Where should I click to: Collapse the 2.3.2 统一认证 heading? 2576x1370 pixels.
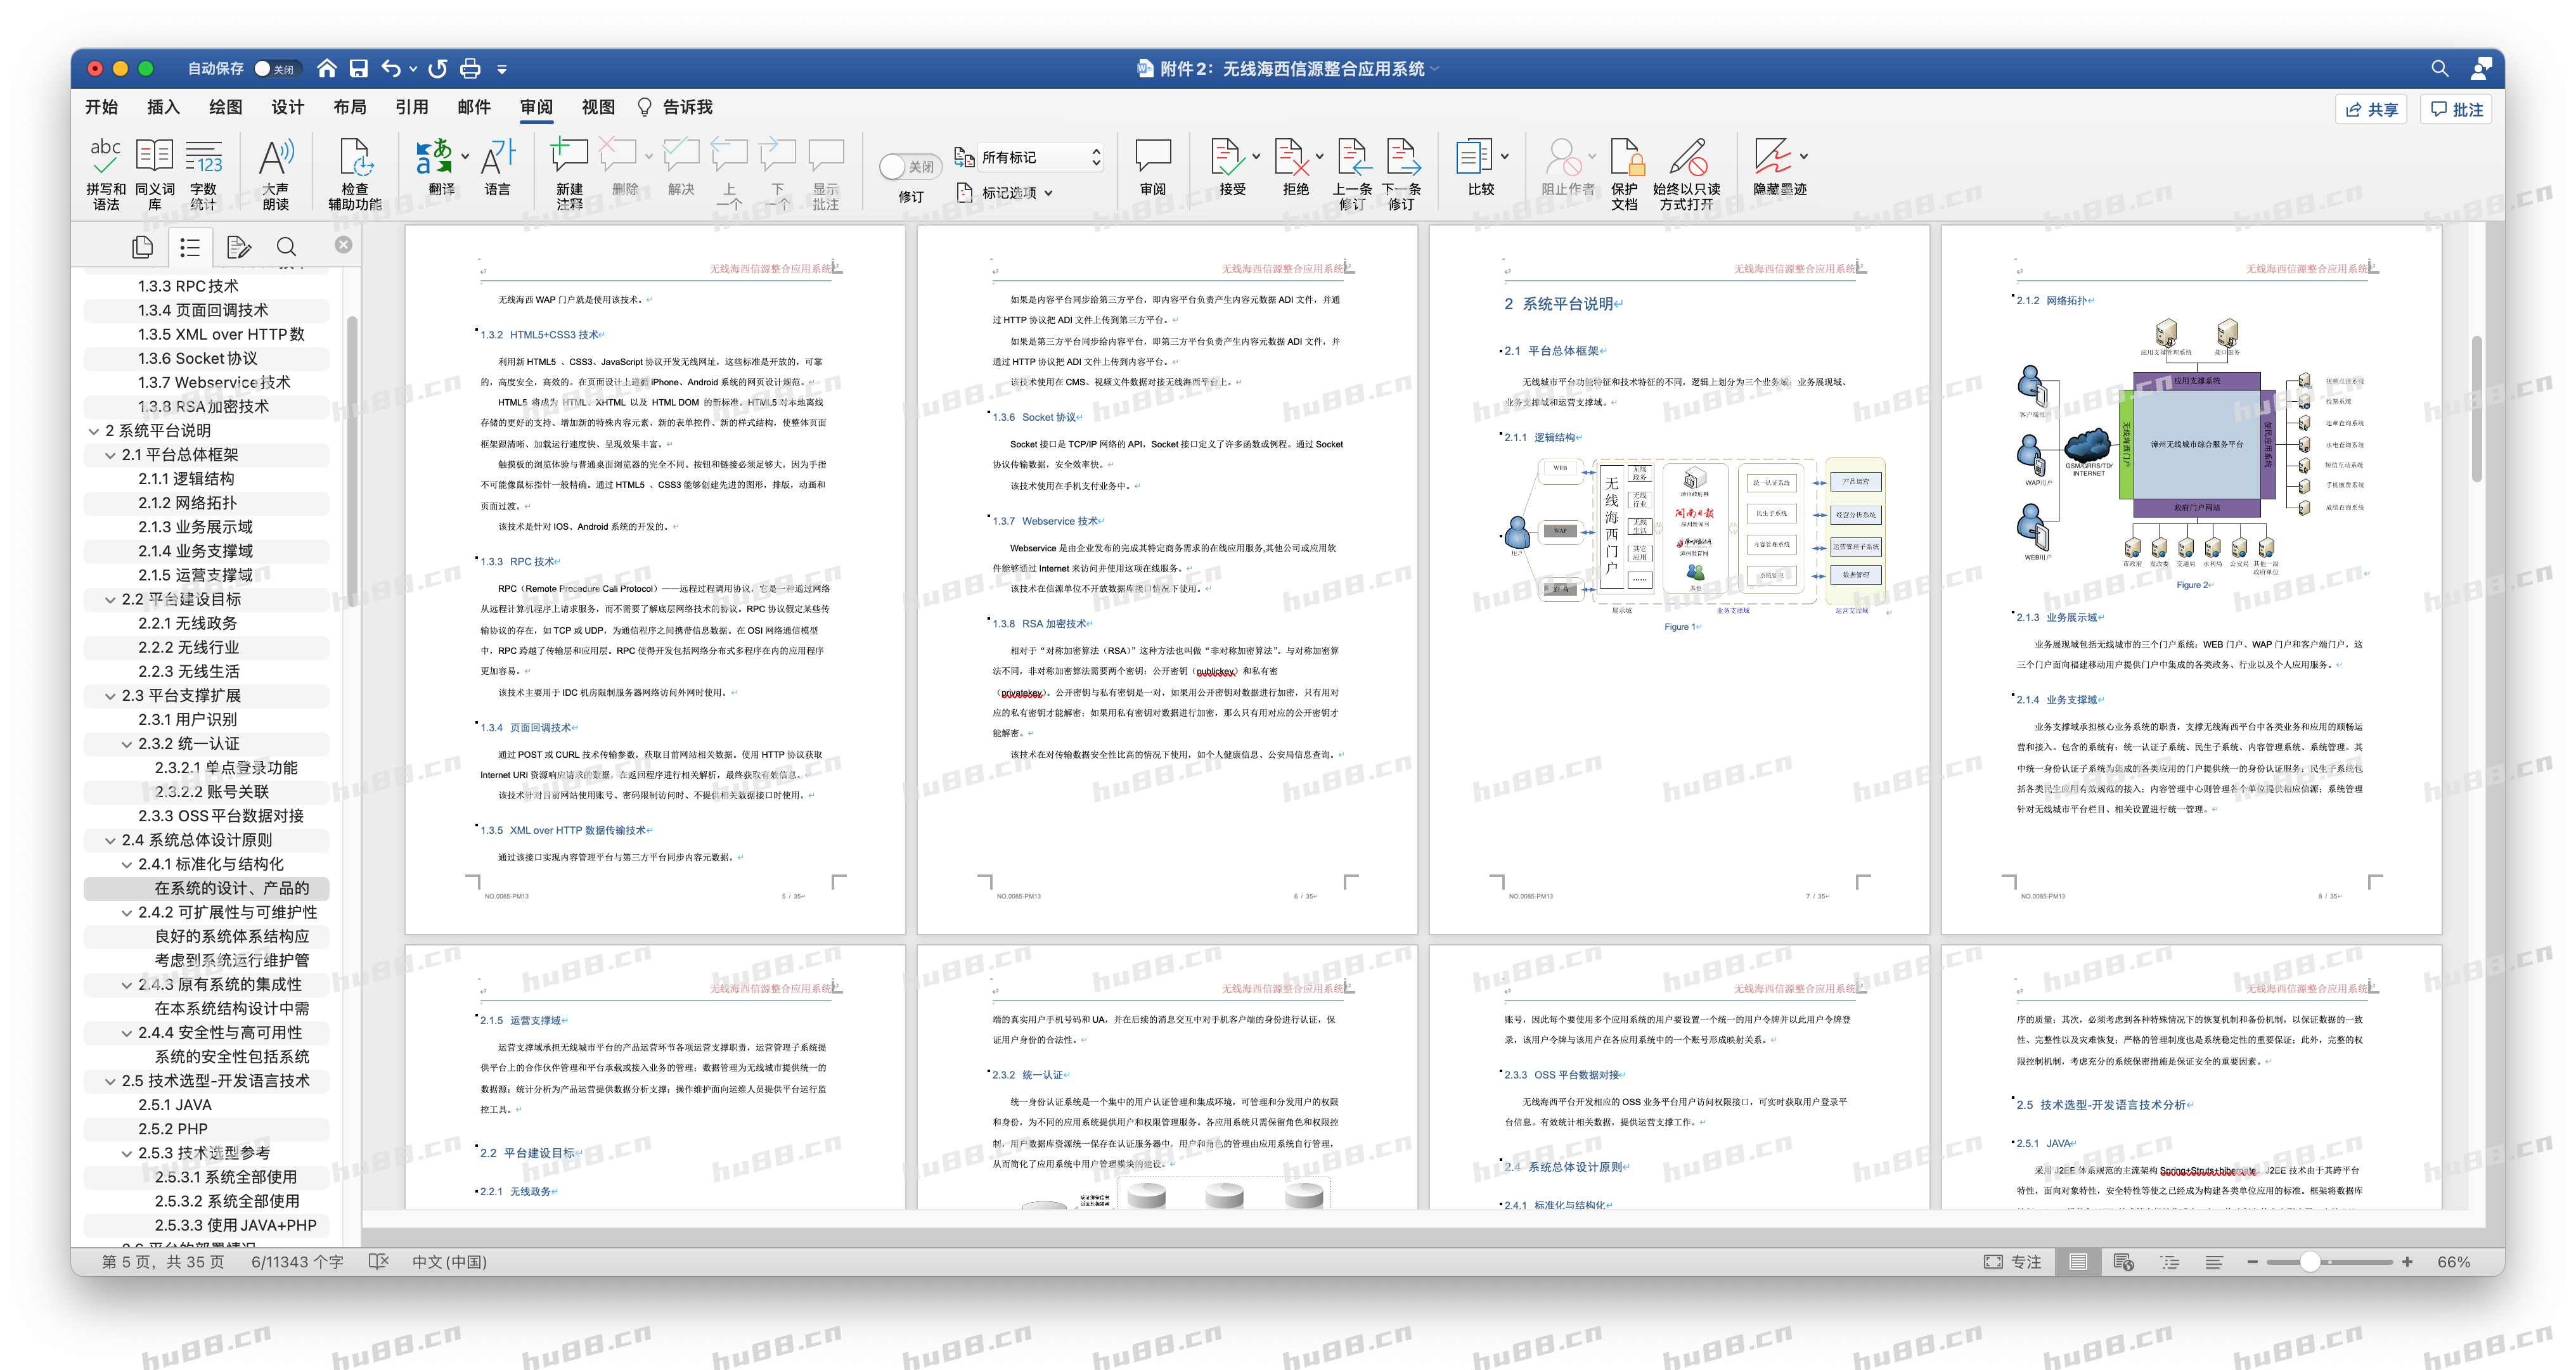(127, 744)
